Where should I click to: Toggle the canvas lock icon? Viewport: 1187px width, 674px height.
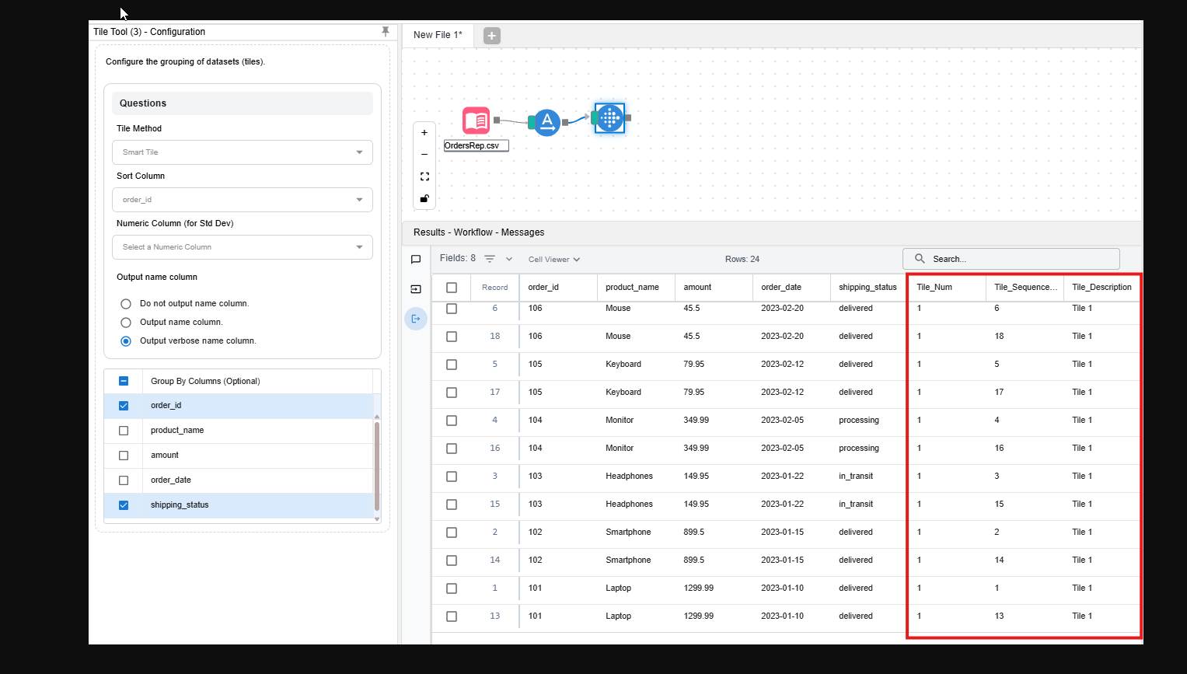coord(424,199)
